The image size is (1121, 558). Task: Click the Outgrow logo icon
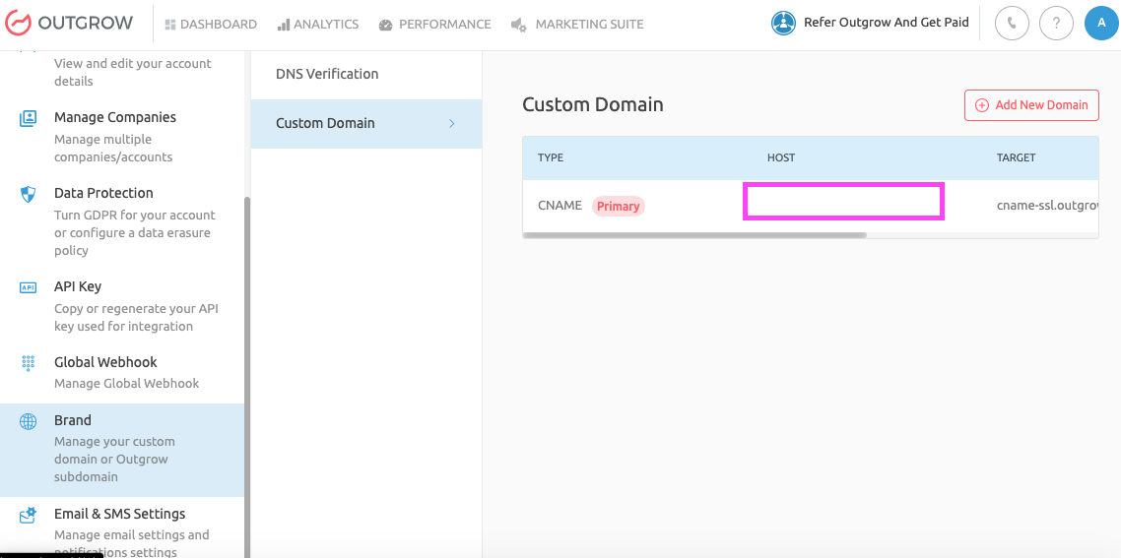pyautogui.click(x=18, y=24)
